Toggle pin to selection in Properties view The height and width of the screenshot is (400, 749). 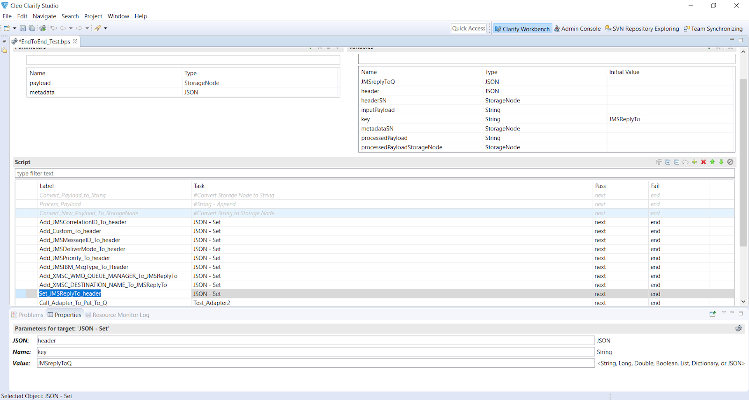click(712, 314)
